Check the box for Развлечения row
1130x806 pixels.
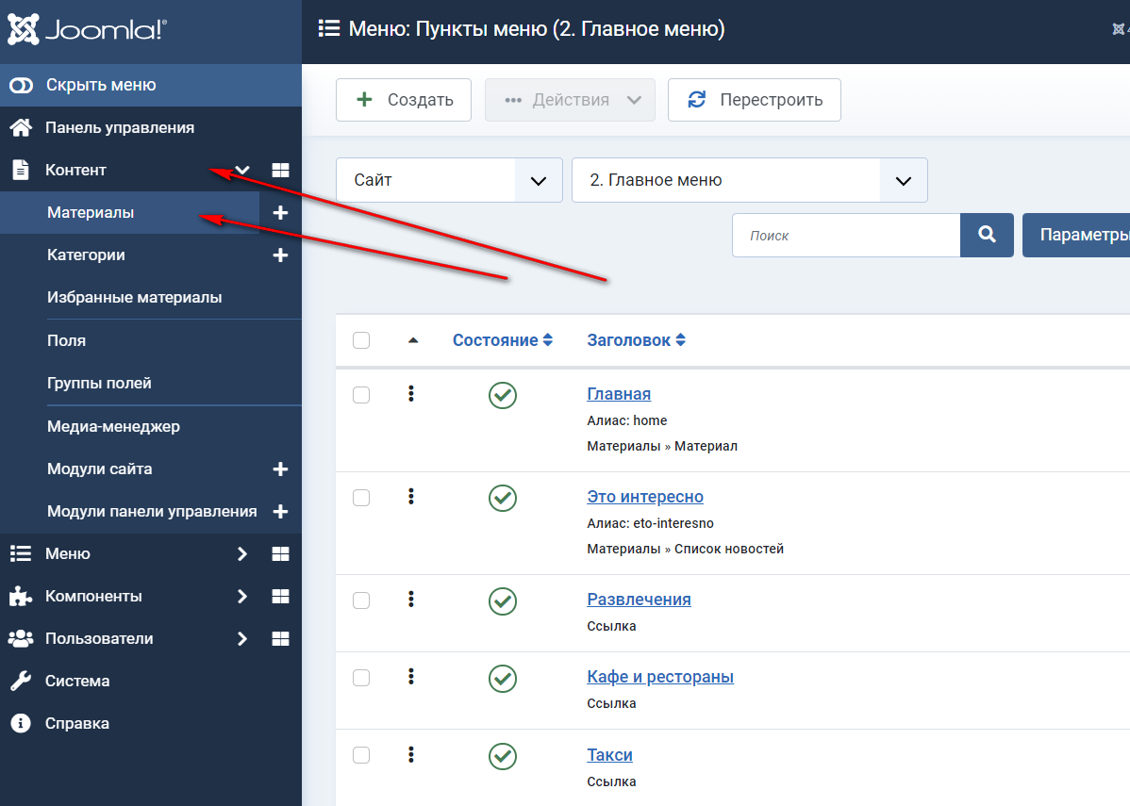(x=361, y=600)
